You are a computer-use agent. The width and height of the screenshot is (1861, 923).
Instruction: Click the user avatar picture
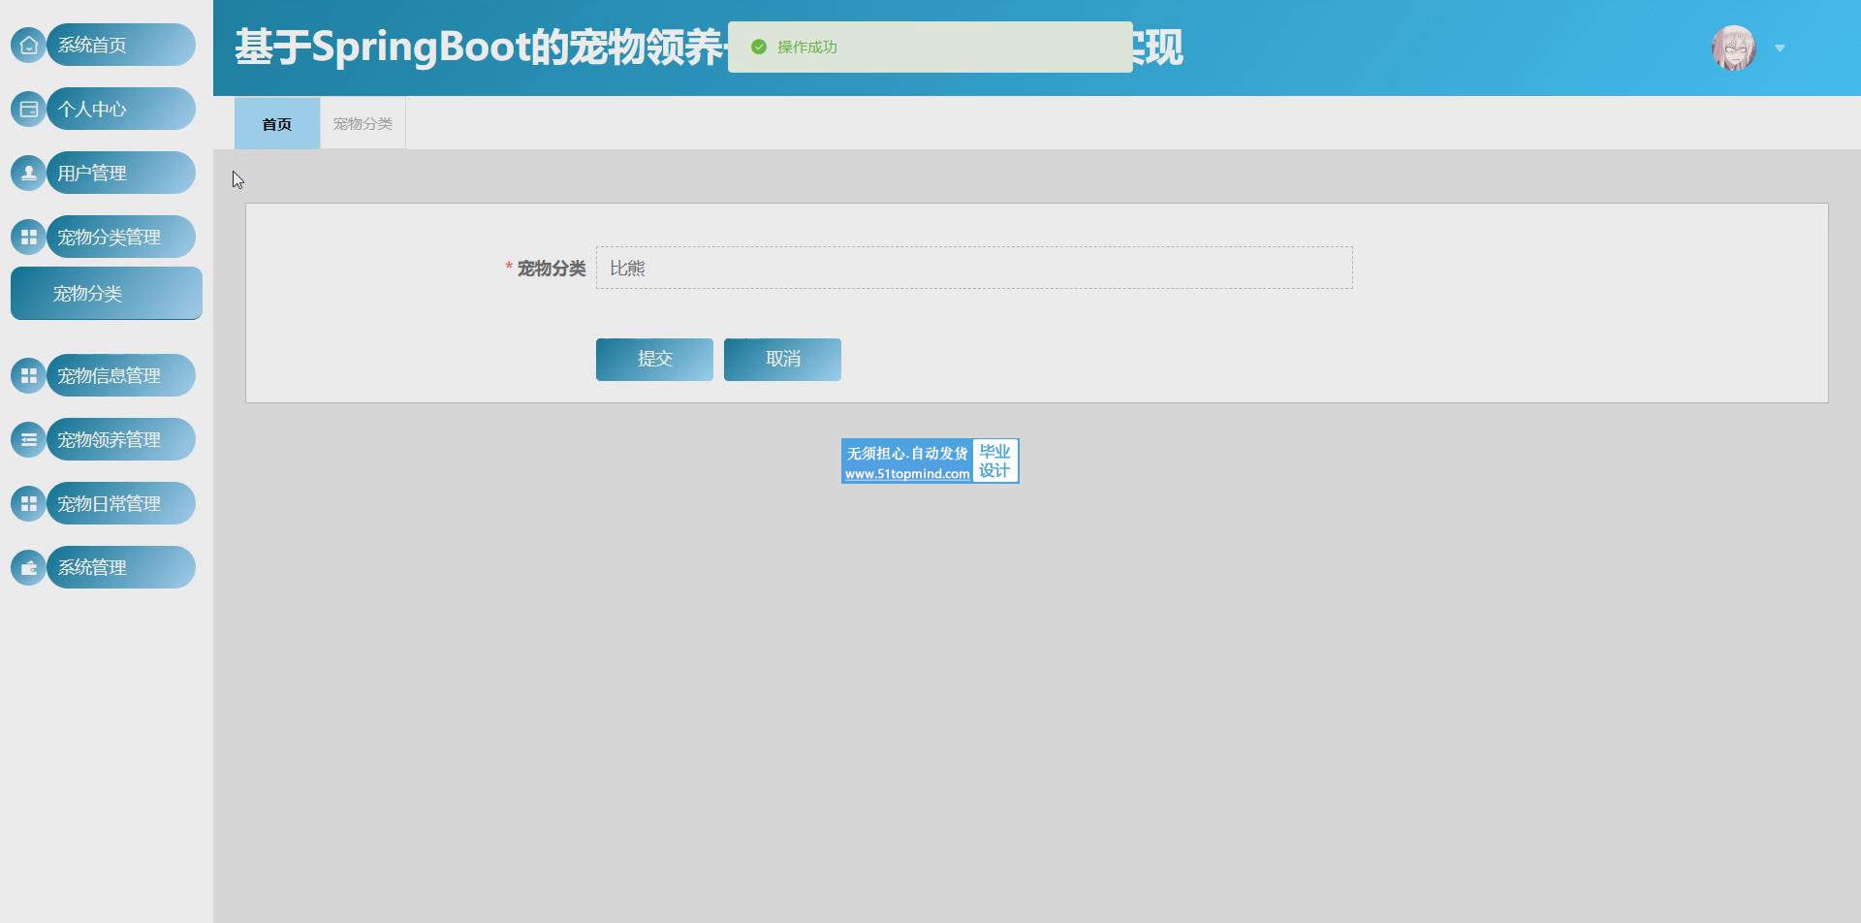(x=1733, y=48)
